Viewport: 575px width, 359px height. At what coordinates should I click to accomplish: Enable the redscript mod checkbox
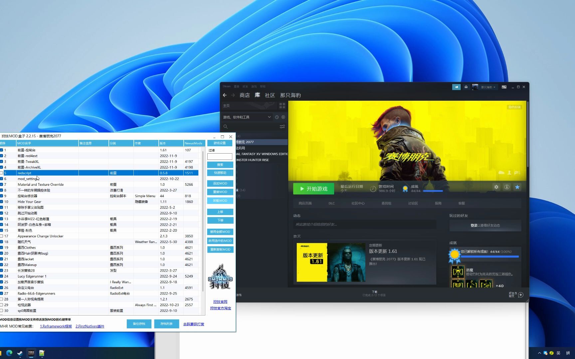coord(2,173)
